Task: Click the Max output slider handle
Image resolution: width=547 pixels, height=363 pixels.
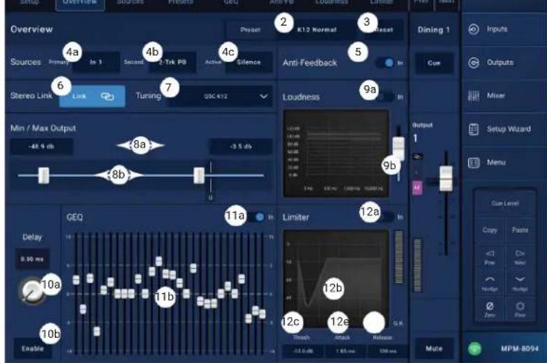Action: 199,175
